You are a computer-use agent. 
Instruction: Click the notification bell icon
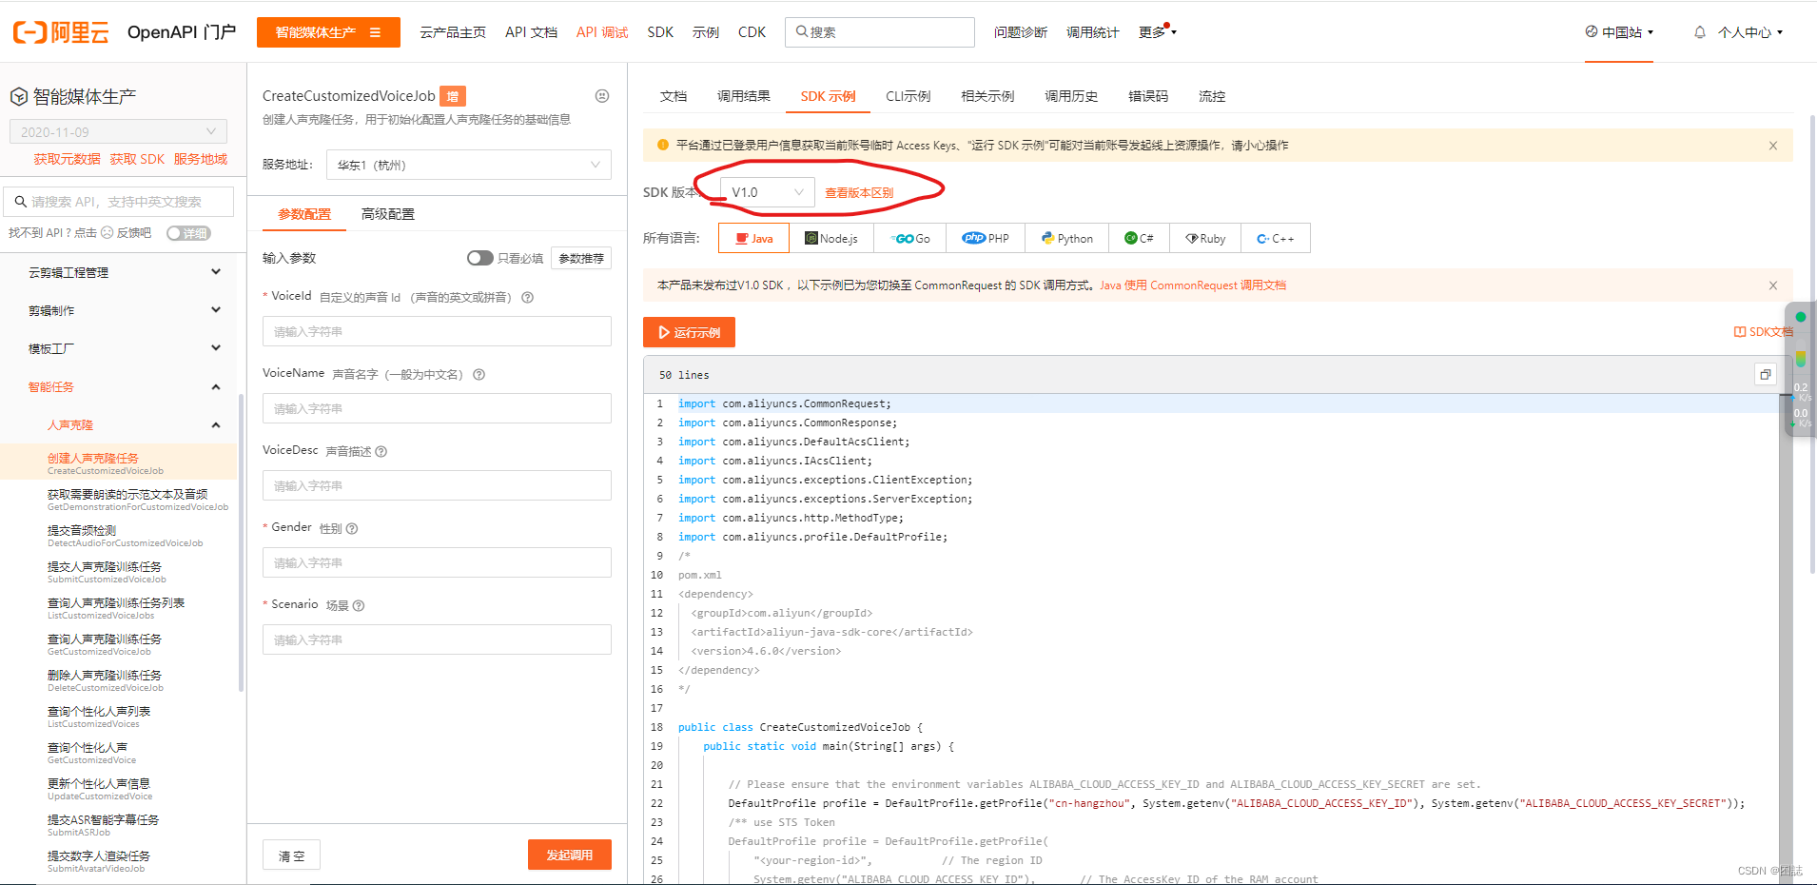tap(1700, 32)
